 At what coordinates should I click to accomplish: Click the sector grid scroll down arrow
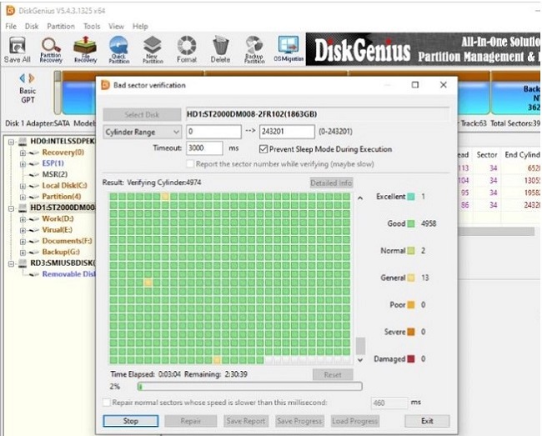[360, 359]
